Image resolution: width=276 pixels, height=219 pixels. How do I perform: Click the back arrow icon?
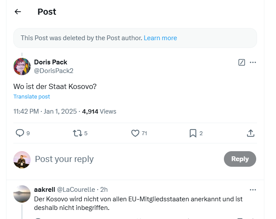pos(18,12)
